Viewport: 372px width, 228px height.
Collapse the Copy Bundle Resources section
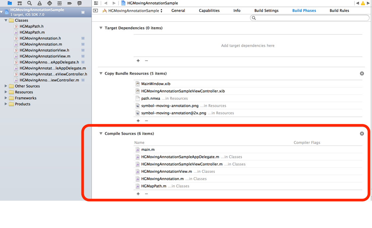pos(101,73)
